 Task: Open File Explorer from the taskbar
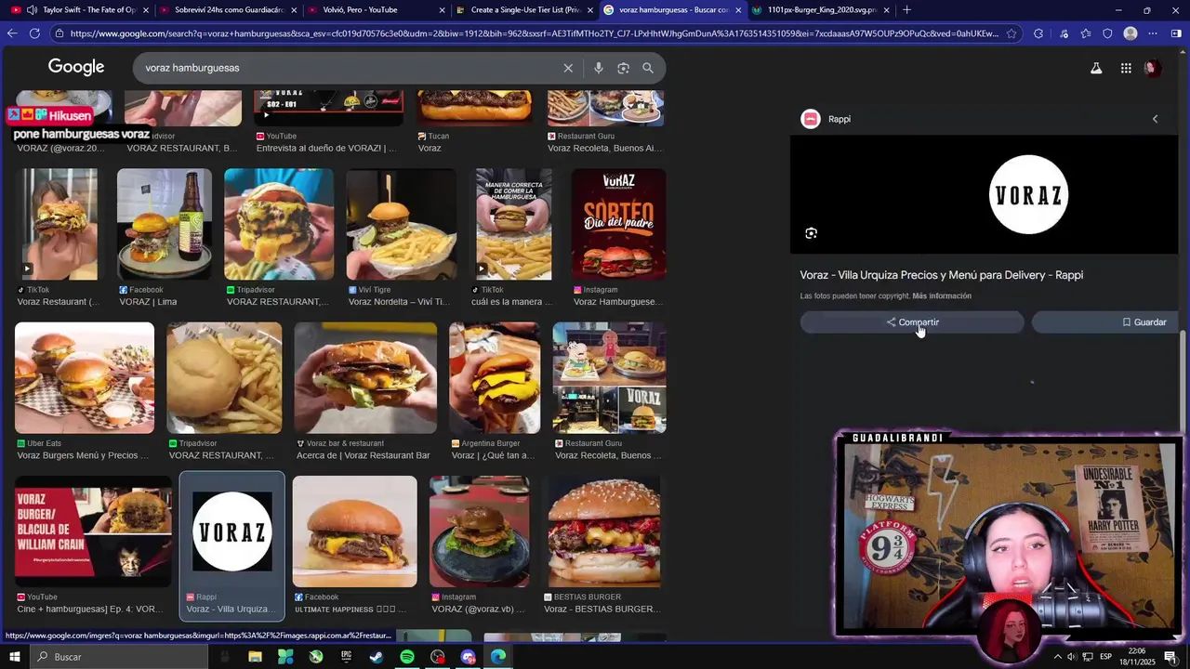click(255, 657)
